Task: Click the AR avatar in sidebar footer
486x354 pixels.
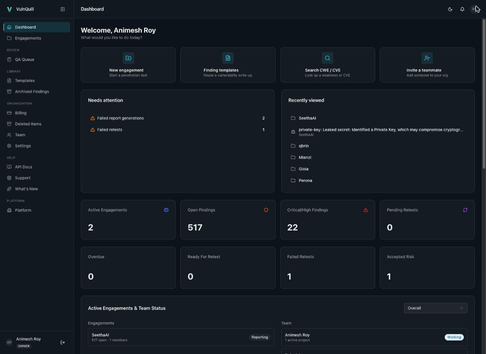Action: (9, 342)
